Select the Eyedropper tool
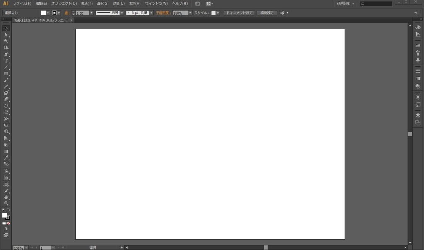Viewport: 424px width, 250px height. click(6, 158)
